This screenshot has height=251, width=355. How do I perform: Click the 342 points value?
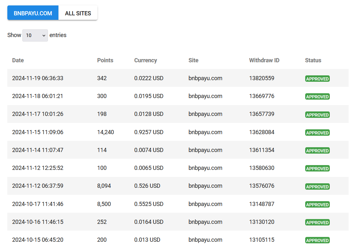coord(102,78)
